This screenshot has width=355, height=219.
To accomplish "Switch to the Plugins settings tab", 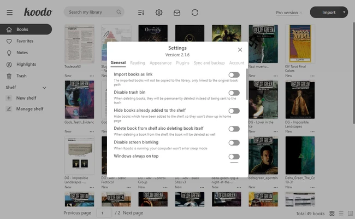I will point(182,63).
